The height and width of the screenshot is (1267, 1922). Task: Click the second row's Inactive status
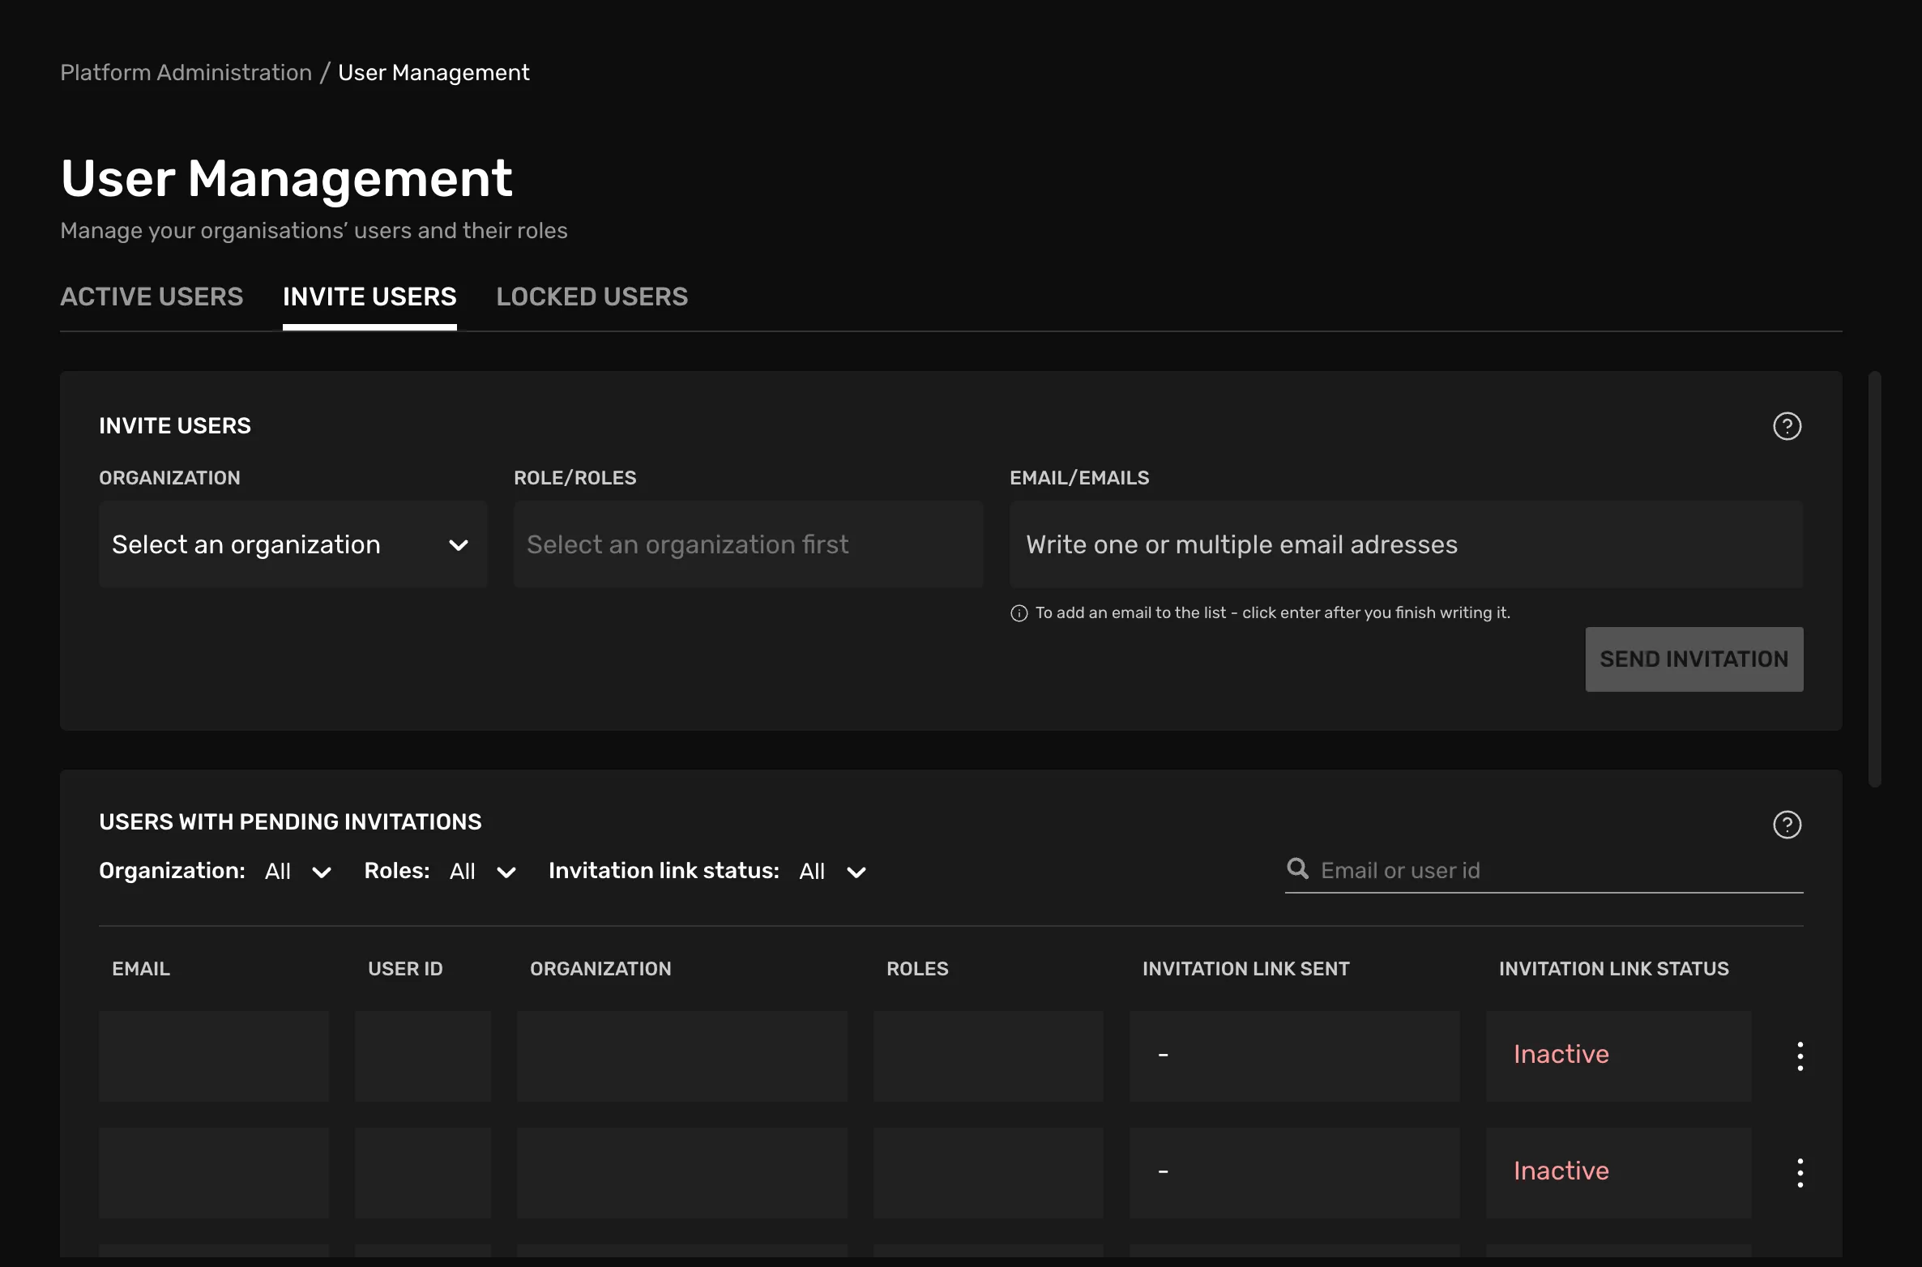(x=1561, y=1171)
